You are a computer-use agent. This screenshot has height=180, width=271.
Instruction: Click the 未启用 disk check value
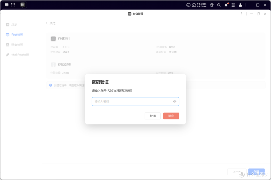pyautogui.click(x=173, y=52)
